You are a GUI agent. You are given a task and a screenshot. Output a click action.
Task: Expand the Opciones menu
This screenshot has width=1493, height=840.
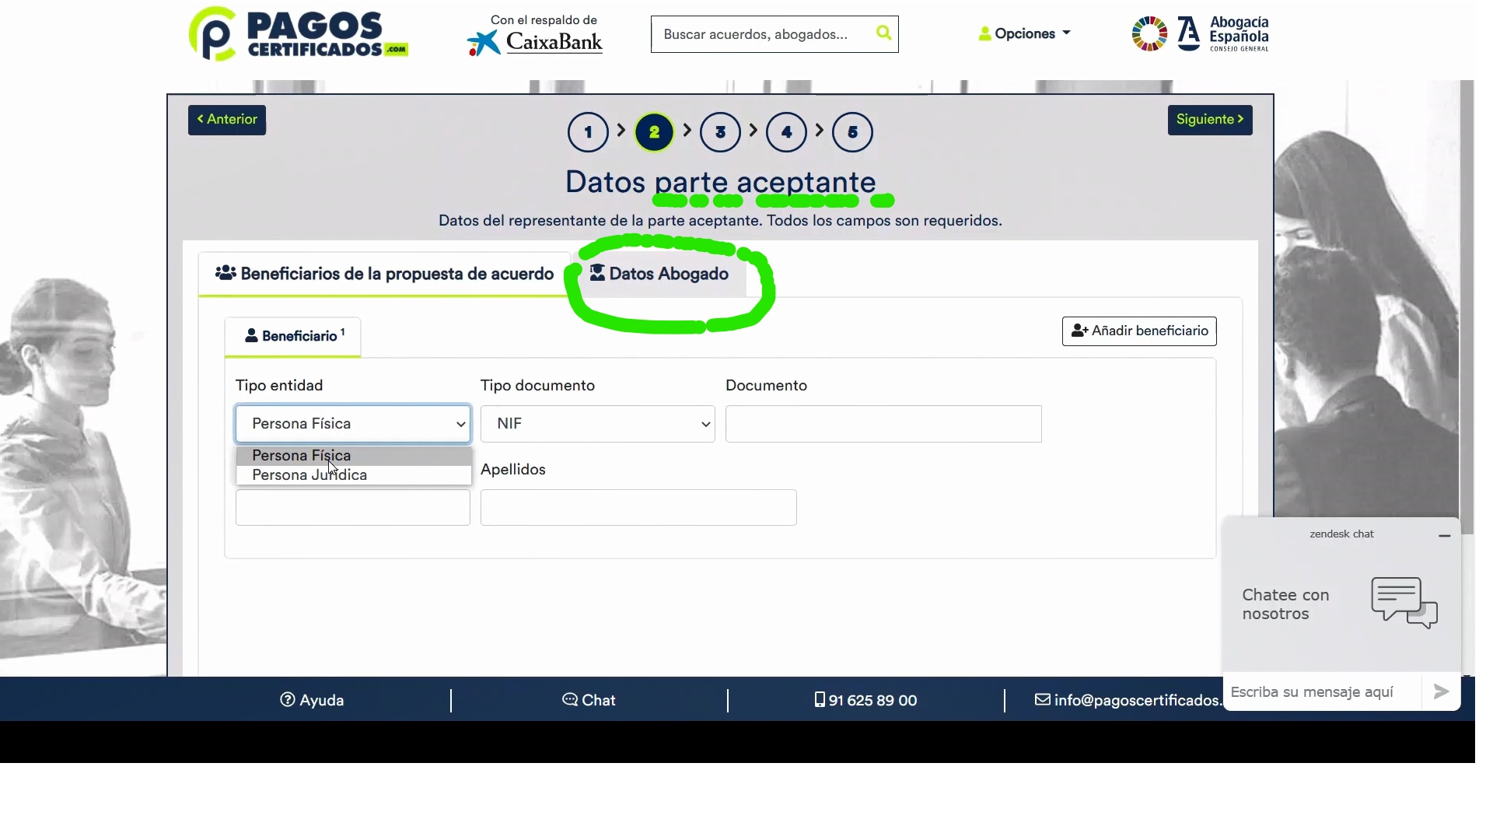1023,33
